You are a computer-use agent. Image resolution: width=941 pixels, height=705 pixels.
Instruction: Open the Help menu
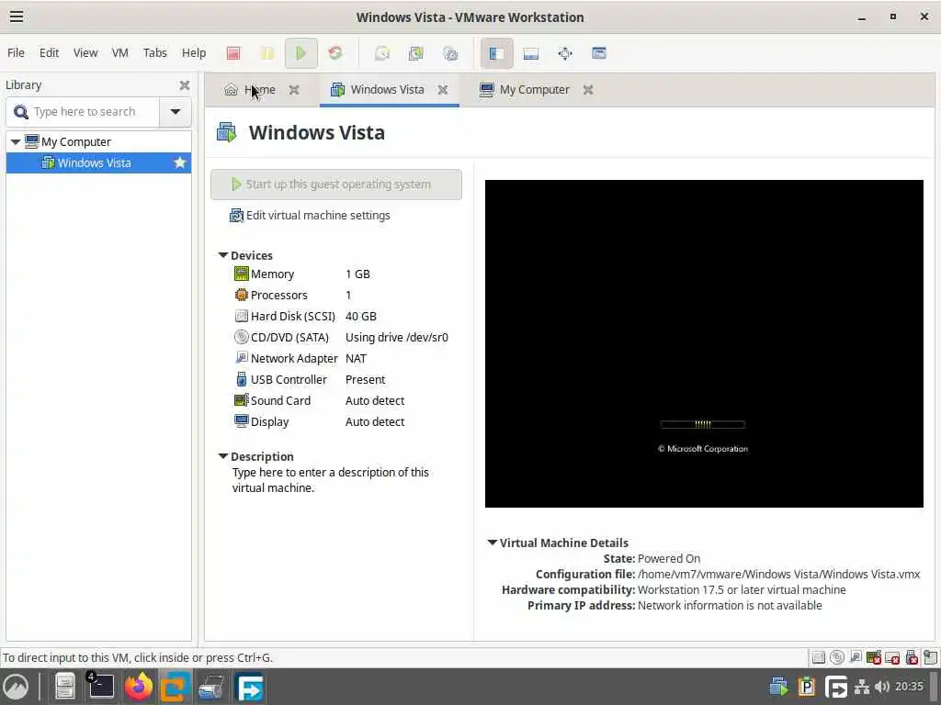[194, 52]
